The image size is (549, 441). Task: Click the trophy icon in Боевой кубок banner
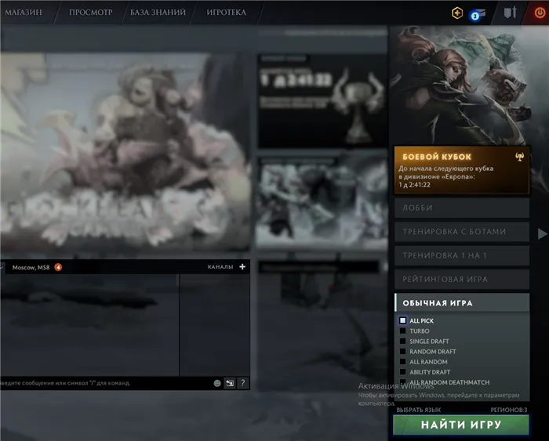pyautogui.click(x=519, y=157)
